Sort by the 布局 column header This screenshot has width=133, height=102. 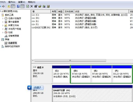tap(54, 11)
